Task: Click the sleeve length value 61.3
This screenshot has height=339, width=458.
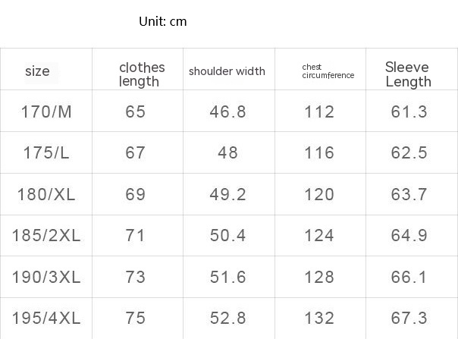Action: [x=409, y=112]
